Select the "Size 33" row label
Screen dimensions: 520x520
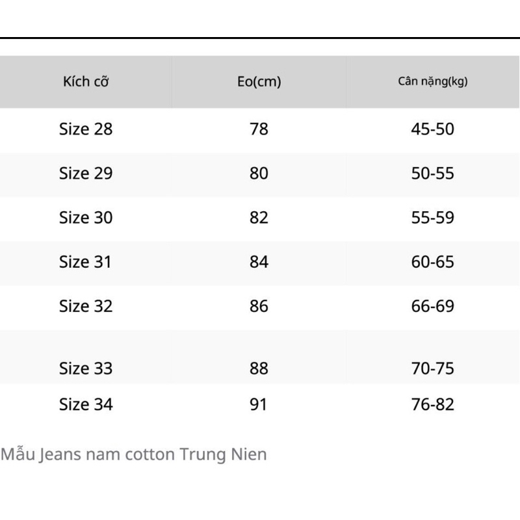[86, 369]
